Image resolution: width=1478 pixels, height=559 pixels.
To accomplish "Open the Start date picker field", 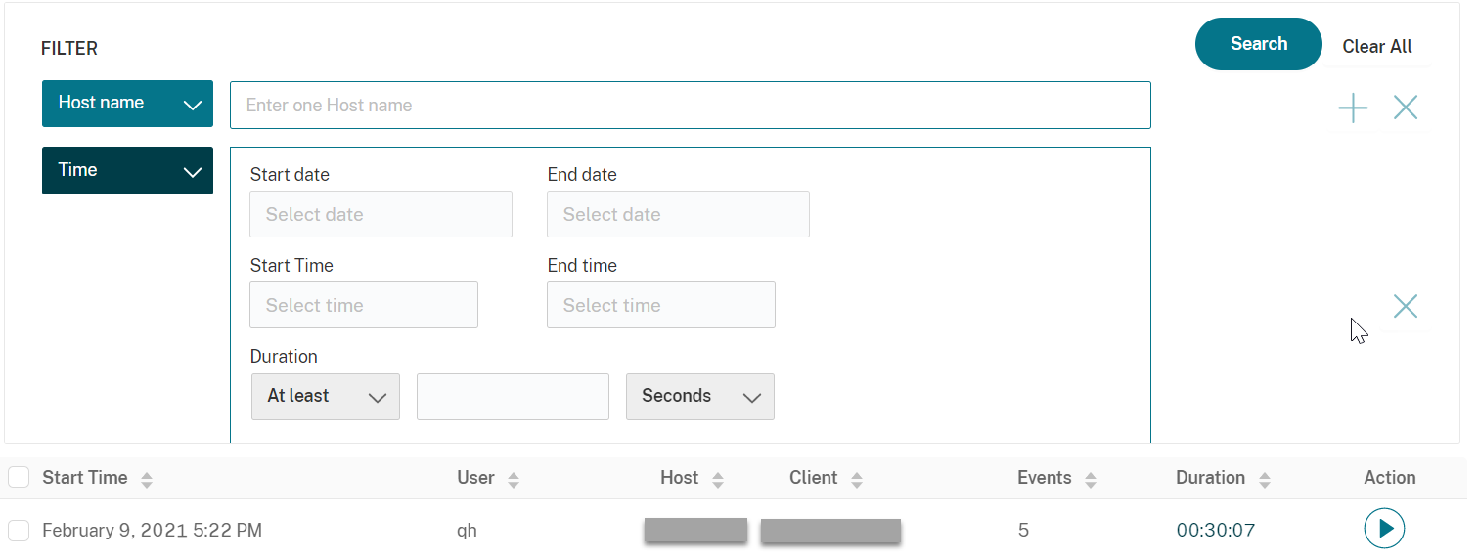I will 381,215.
